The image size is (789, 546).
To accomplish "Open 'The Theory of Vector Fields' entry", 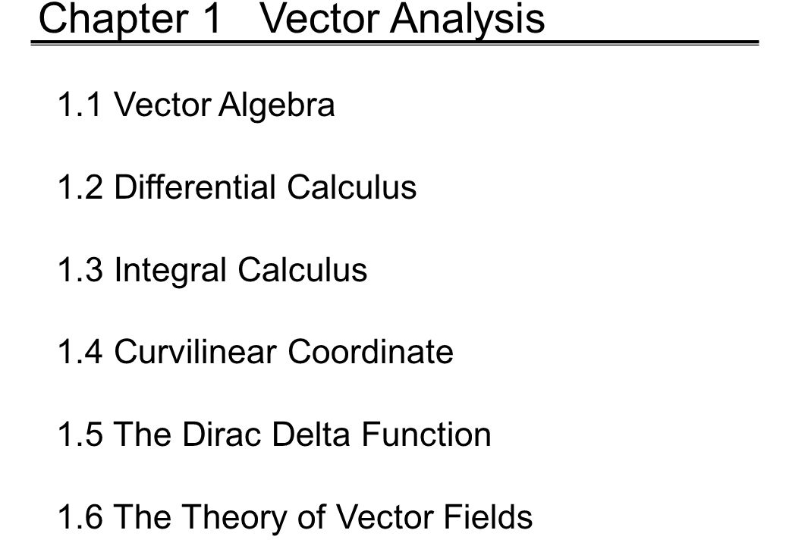I will [323, 518].
